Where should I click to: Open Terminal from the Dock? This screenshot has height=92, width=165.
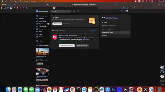(x=78, y=89)
